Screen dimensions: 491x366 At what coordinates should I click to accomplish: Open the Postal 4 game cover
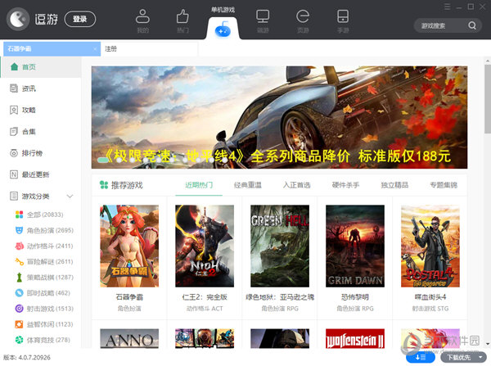pos(430,246)
